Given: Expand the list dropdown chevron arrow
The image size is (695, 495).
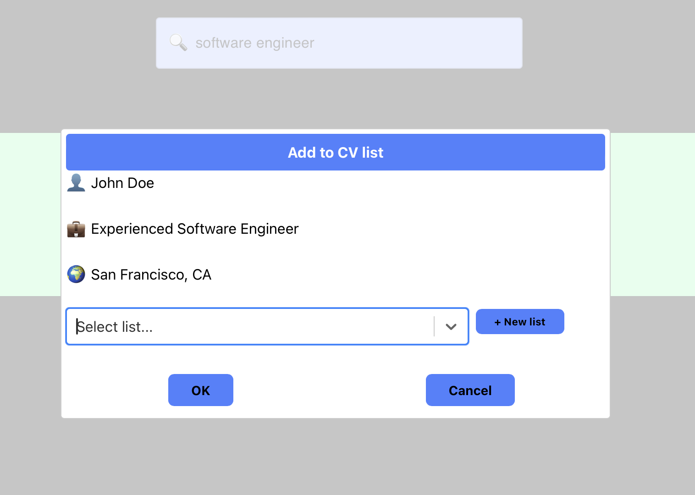Looking at the screenshot, I should tap(451, 327).
